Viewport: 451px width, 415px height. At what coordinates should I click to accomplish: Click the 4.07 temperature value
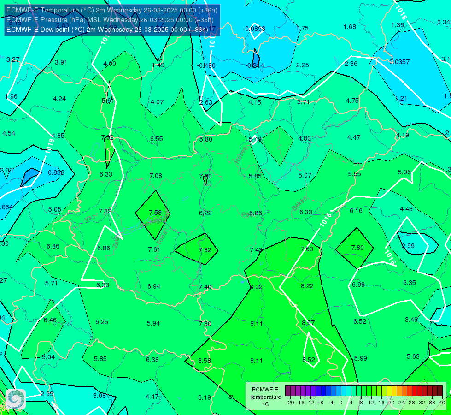click(158, 102)
